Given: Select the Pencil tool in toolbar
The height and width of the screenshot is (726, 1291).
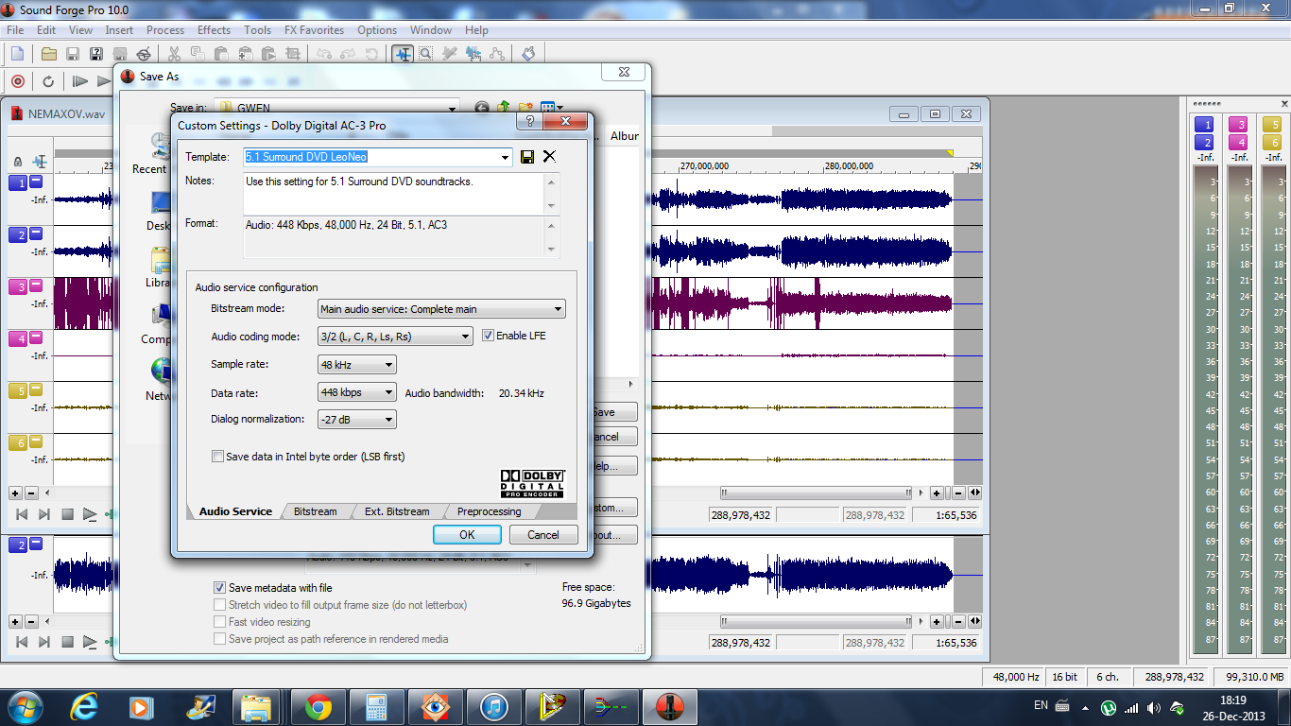Looking at the screenshot, I should coord(450,54).
